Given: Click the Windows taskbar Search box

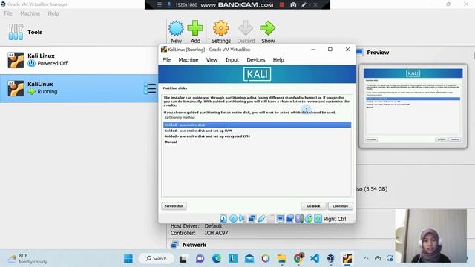Looking at the screenshot, I should click(157, 259).
